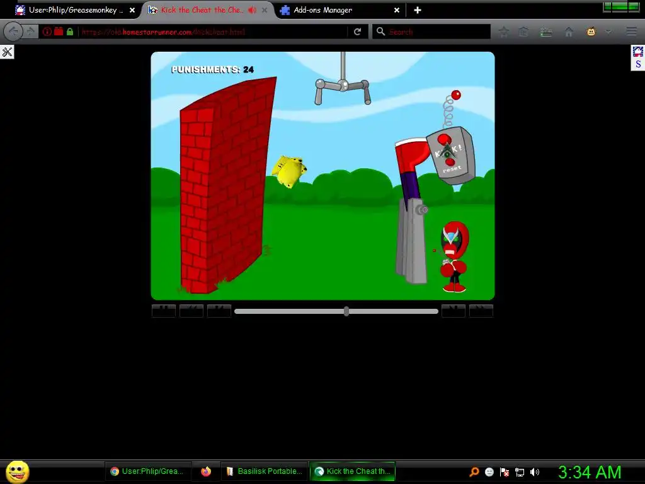The height and width of the screenshot is (484, 645).
Task: Click the magnifying glass in the search box
Action: [381, 32]
